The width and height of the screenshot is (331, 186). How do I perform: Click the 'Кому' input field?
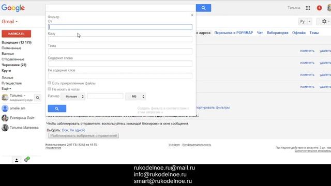pos(120,39)
